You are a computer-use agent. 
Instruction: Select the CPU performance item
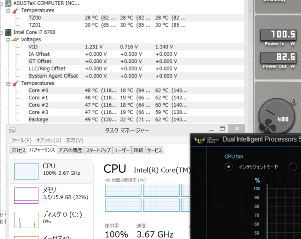point(51,172)
